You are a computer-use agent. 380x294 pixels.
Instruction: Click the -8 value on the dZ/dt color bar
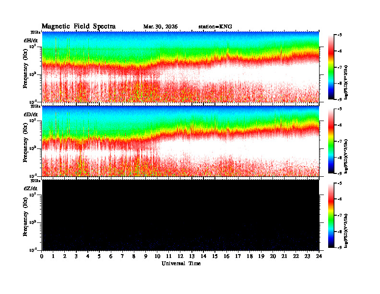340,232
